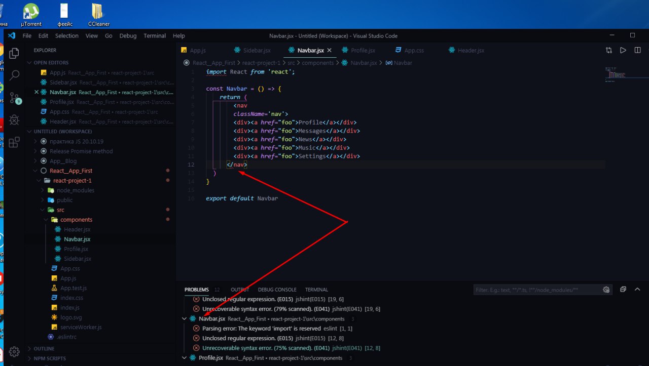Open the Search view in activity bar

tap(14, 75)
